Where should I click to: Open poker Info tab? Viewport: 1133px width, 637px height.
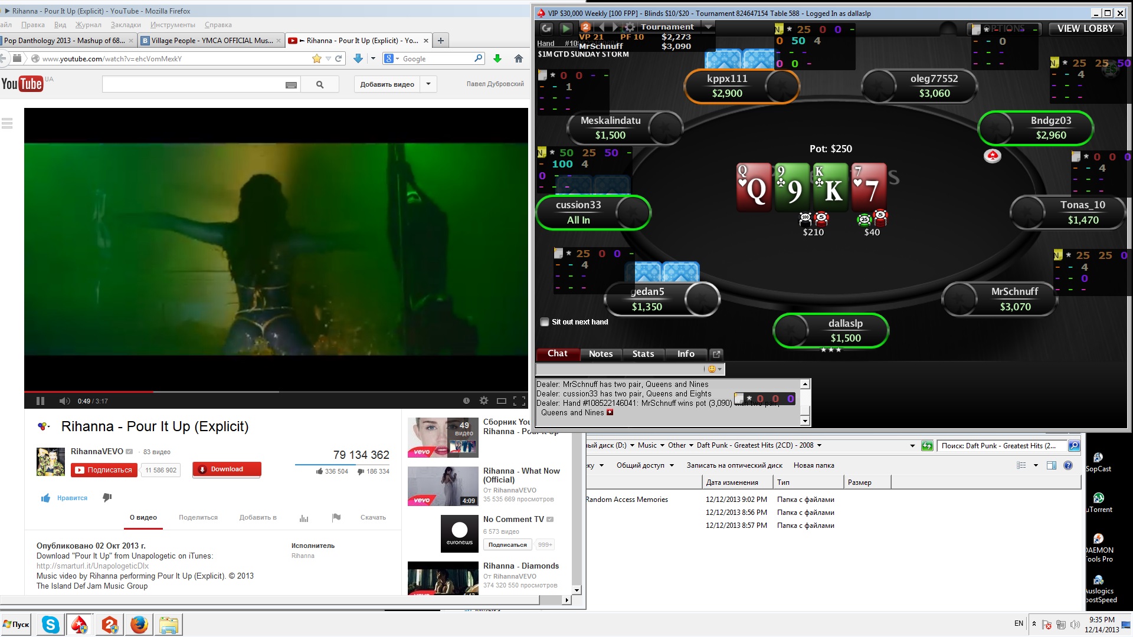(686, 354)
